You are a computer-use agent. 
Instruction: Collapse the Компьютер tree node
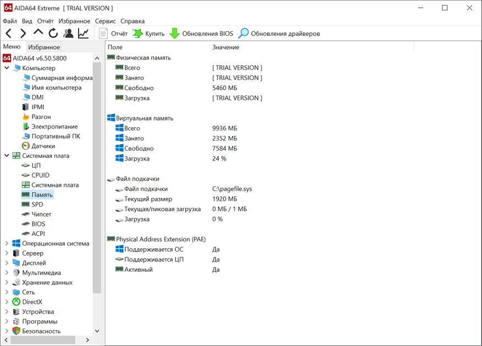pos(7,68)
